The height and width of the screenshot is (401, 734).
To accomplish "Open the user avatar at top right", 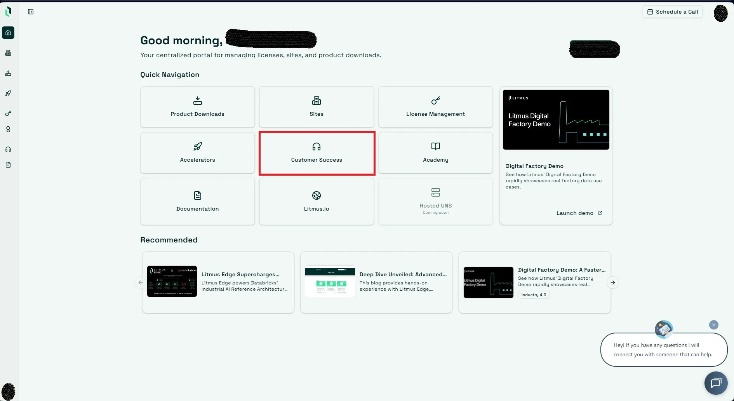I will pos(720,13).
